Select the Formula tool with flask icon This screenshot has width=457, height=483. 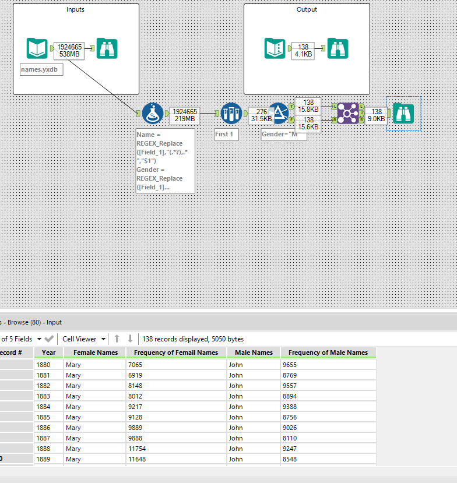point(153,114)
